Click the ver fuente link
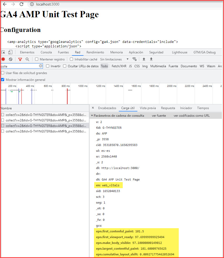The height and width of the screenshot is (258, 224). [x=159, y=116]
